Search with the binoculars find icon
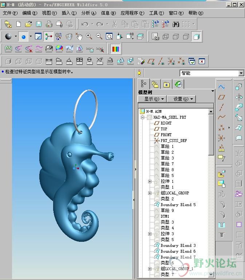This screenshot has height=280, width=245. click(176, 24)
